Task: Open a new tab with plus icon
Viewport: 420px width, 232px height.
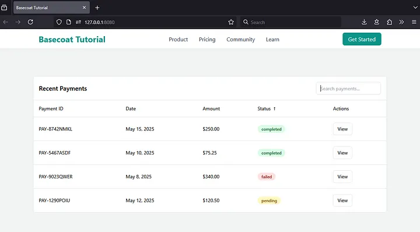Action: pyautogui.click(x=97, y=8)
